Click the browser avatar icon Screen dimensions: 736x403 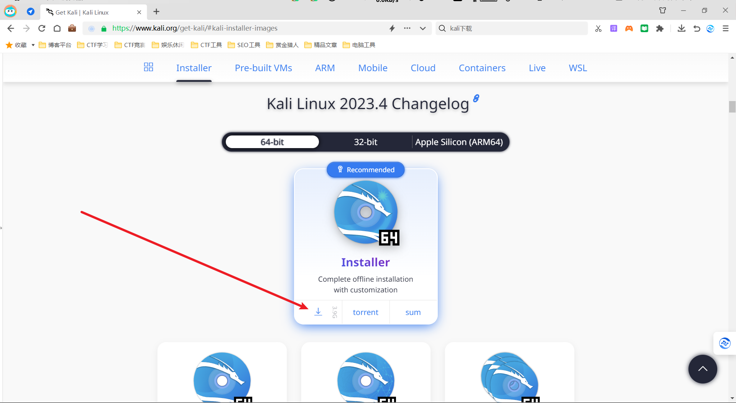(10, 11)
